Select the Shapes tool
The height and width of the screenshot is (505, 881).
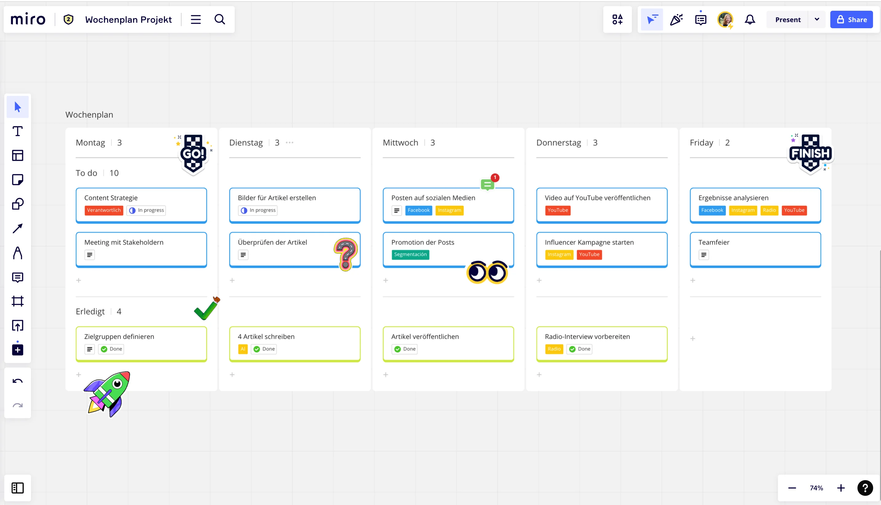[18, 204]
